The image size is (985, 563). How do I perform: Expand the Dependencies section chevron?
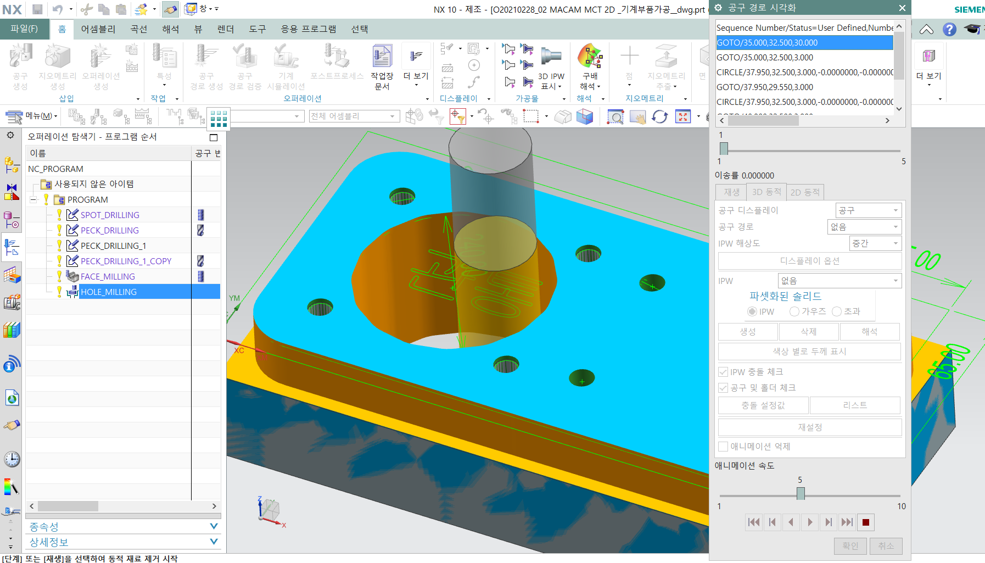click(x=214, y=526)
